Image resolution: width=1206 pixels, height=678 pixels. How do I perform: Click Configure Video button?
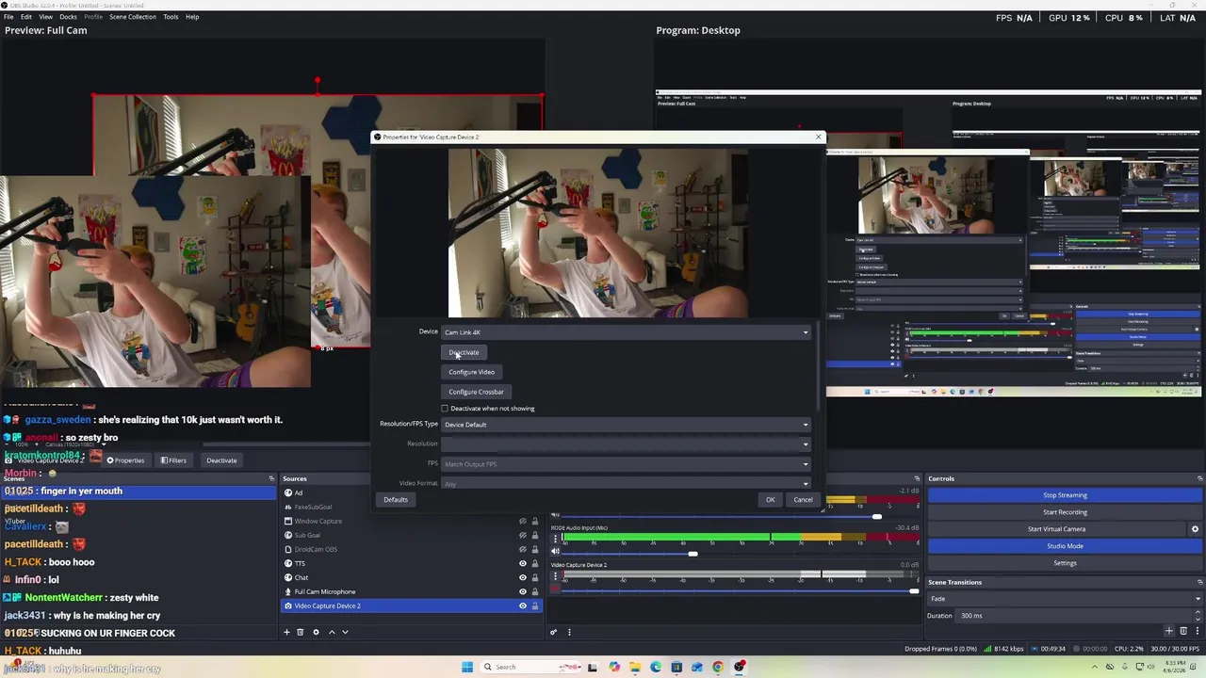tap(471, 372)
